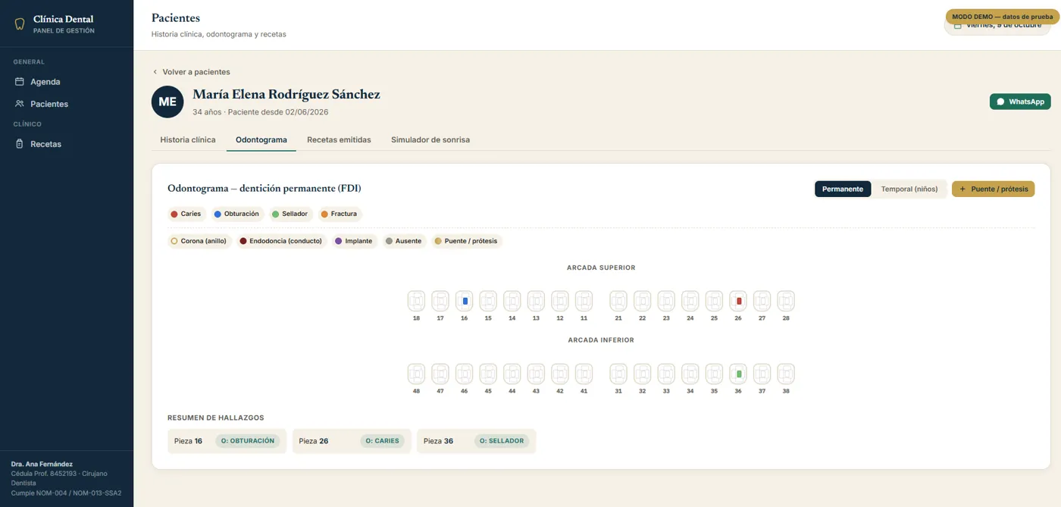Click tooth 11 in the upper arch
The width and height of the screenshot is (1061, 507).
point(584,301)
